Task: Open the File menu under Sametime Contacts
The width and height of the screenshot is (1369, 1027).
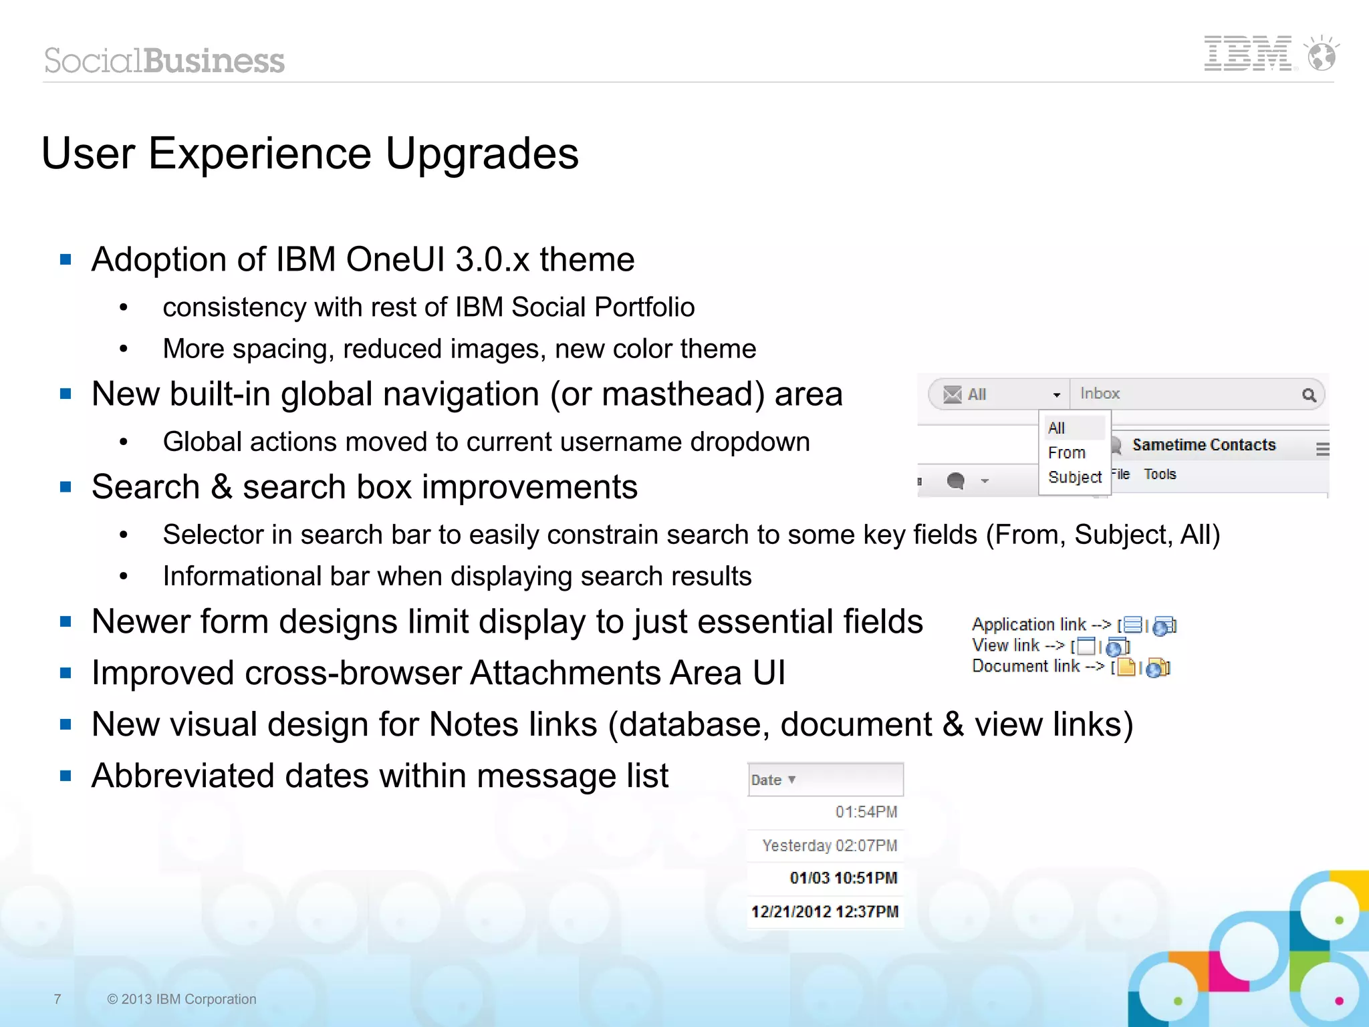Action: coord(1121,474)
